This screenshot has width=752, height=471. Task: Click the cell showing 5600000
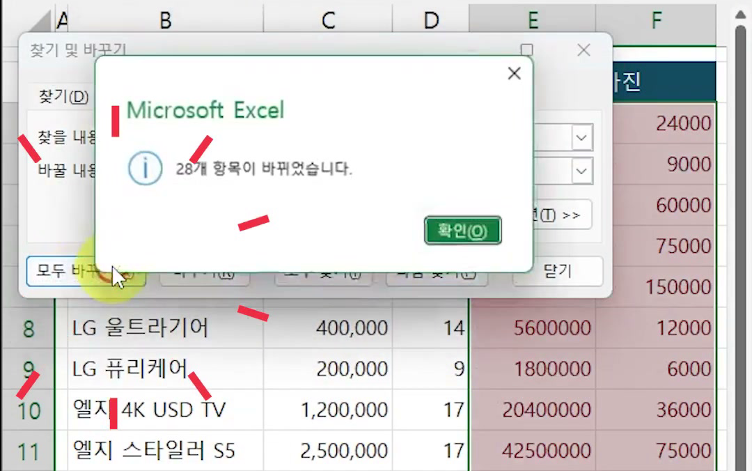click(x=533, y=328)
